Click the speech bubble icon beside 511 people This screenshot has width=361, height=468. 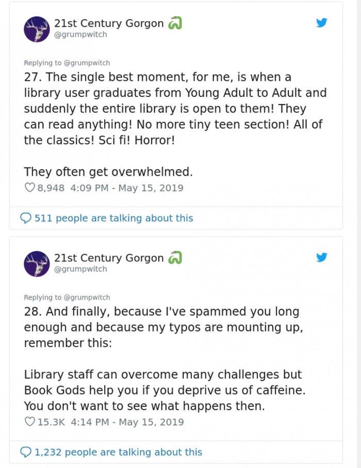(x=26, y=218)
